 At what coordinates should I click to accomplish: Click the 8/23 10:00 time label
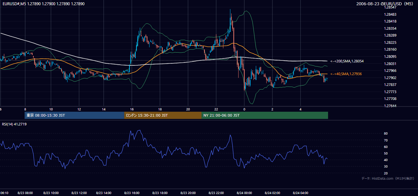coord(51,193)
